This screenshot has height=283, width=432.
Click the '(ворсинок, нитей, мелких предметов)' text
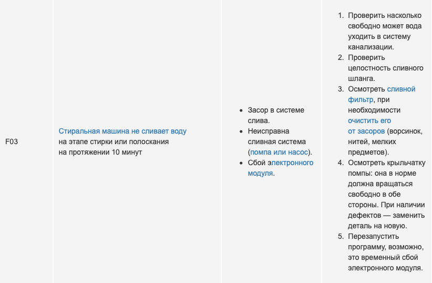(385, 141)
